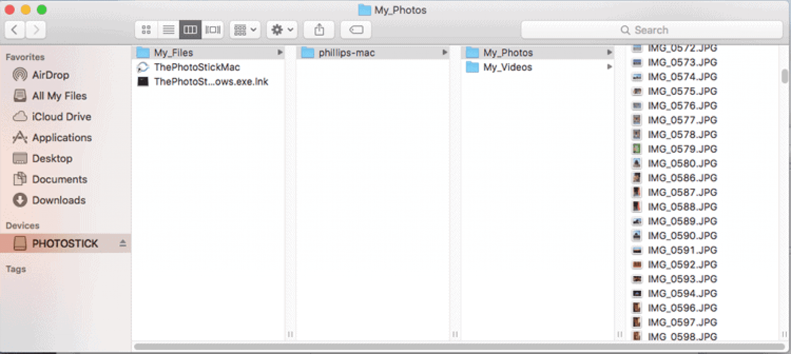Eject the PHOTOSTICK drive
Screen dimensions: 791x354
123,243
